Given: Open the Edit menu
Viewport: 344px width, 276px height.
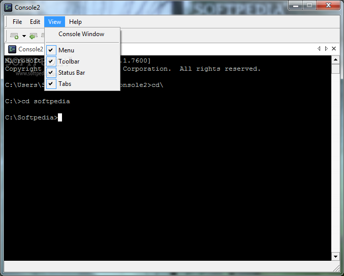Looking at the screenshot, I should [35, 22].
